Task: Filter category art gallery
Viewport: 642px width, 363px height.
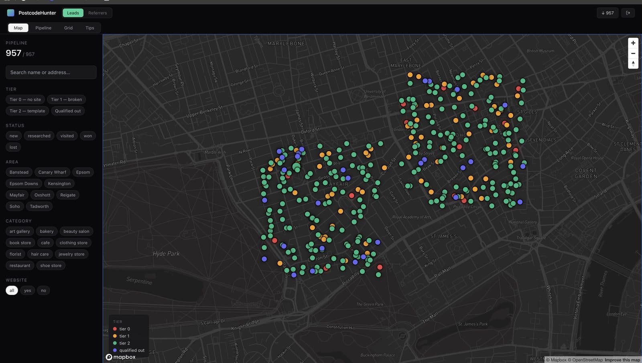Action: tap(20, 231)
